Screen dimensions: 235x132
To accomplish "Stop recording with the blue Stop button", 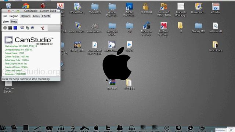I will click(x=15, y=28).
